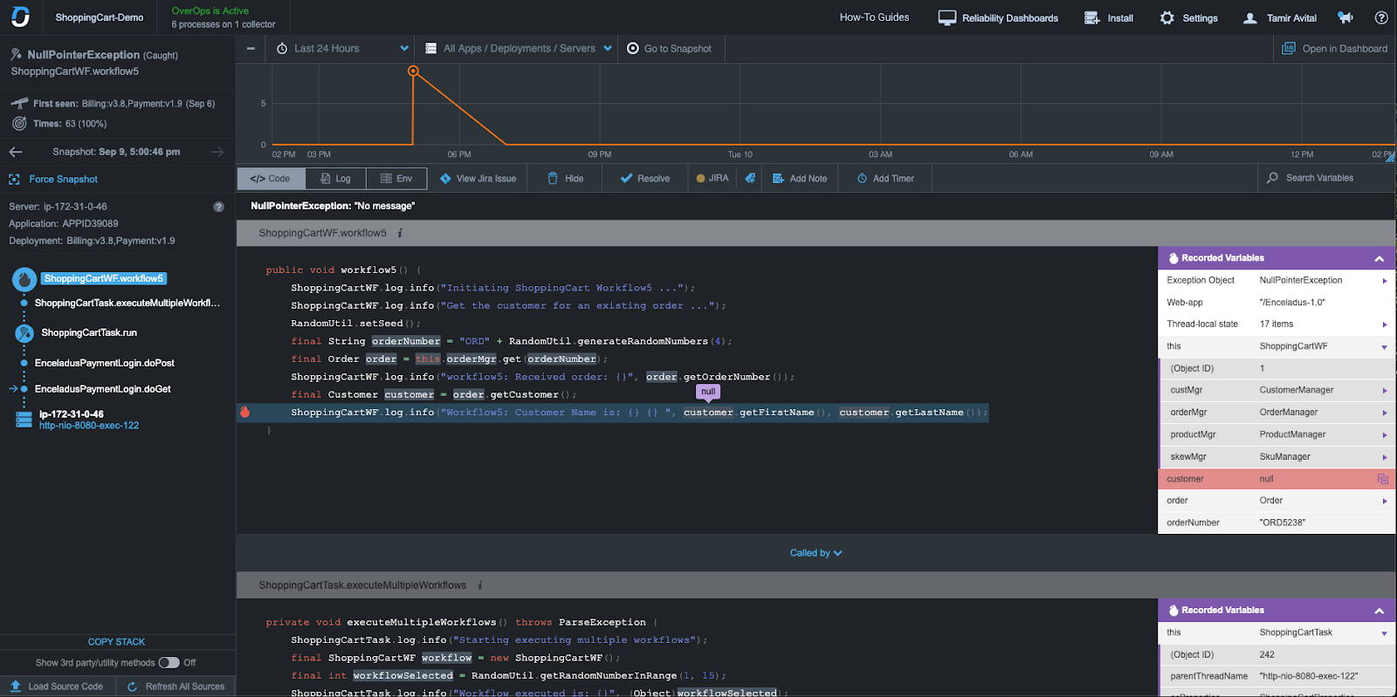Click Load Source Code
1397x697 pixels.
(56, 687)
